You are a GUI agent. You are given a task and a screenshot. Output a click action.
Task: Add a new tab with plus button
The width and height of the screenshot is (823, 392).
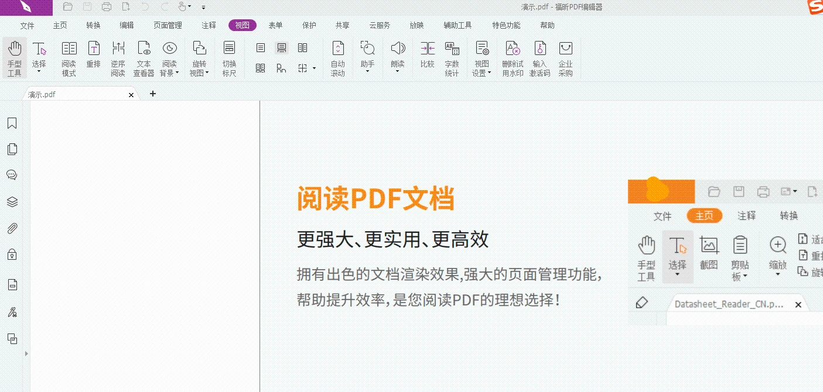[153, 94]
